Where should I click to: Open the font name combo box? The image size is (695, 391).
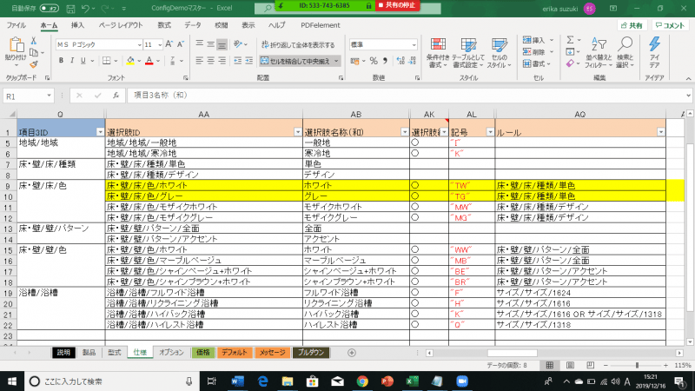tap(98, 45)
